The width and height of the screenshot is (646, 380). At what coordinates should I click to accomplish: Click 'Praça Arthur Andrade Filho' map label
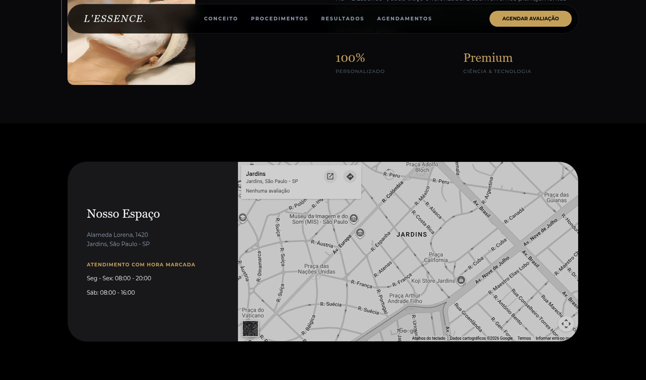tap(404, 298)
